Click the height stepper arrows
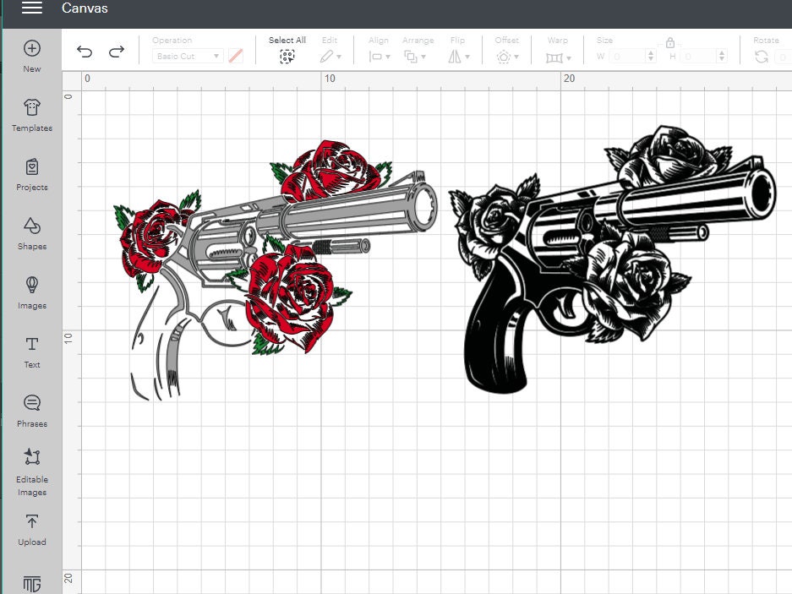 722,56
